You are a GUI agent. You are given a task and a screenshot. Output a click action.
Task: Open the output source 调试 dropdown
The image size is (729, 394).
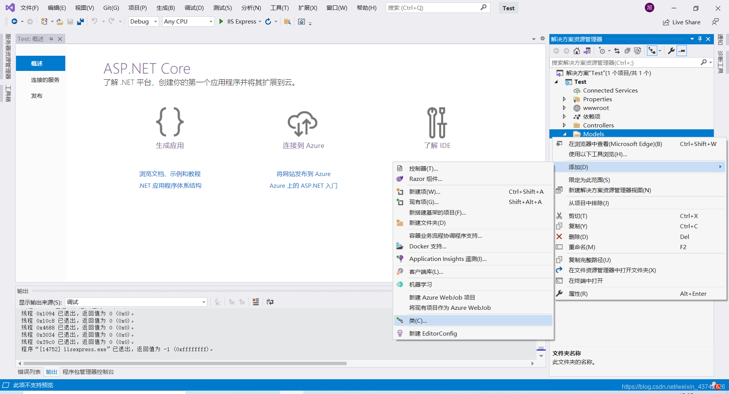click(x=136, y=302)
